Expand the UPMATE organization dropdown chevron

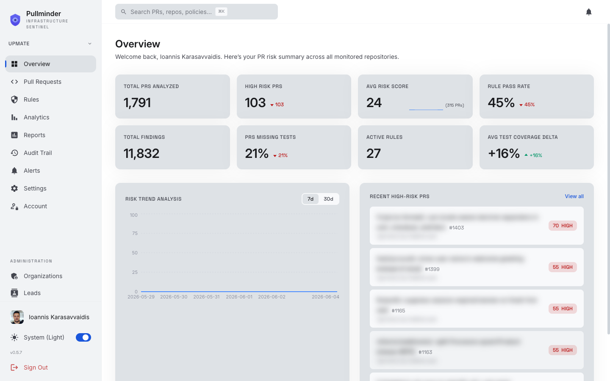point(90,44)
